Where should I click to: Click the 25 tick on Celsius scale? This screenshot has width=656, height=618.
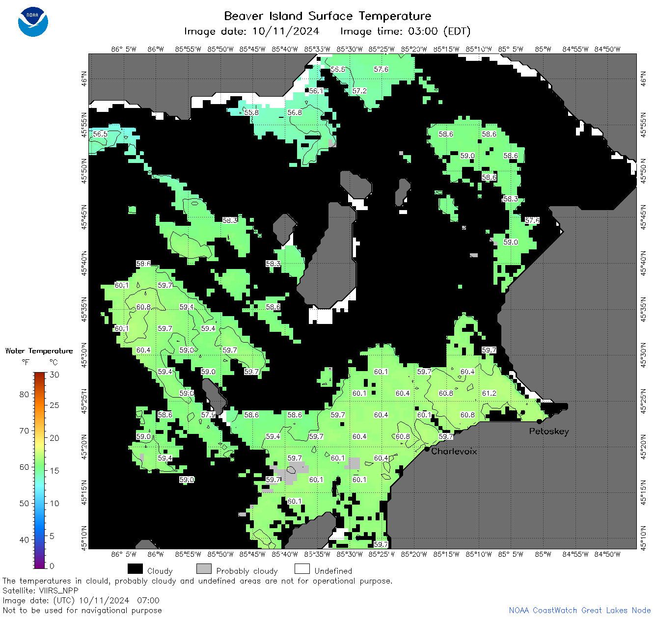[x=55, y=405]
